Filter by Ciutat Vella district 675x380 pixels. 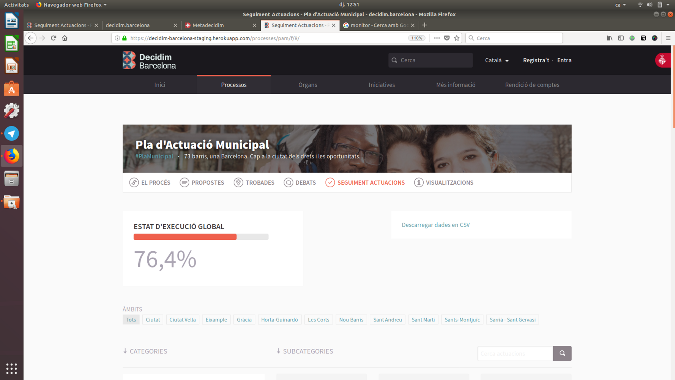point(182,320)
